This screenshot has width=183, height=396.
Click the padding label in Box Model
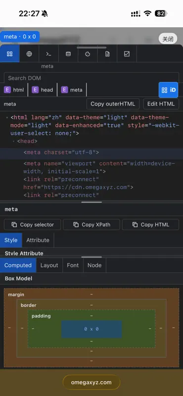tap(41, 316)
